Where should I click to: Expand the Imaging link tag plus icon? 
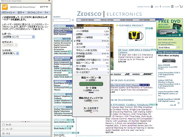pos(70,39)
